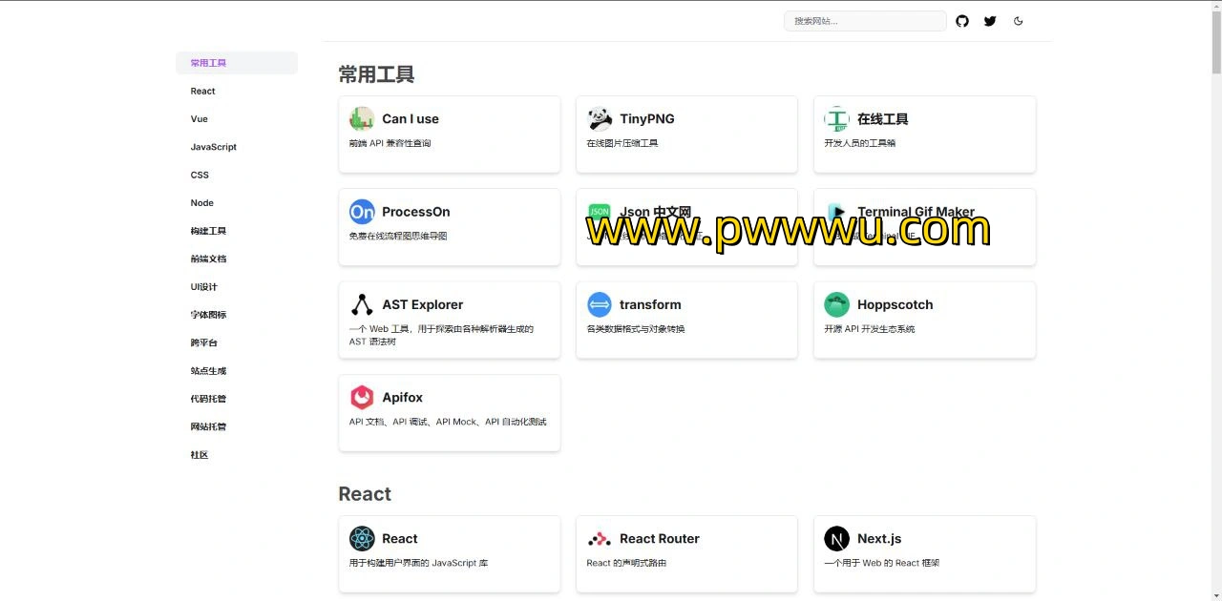Open the Next.js card title
Viewport: 1222px width, 601px height.
click(x=879, y=538)
